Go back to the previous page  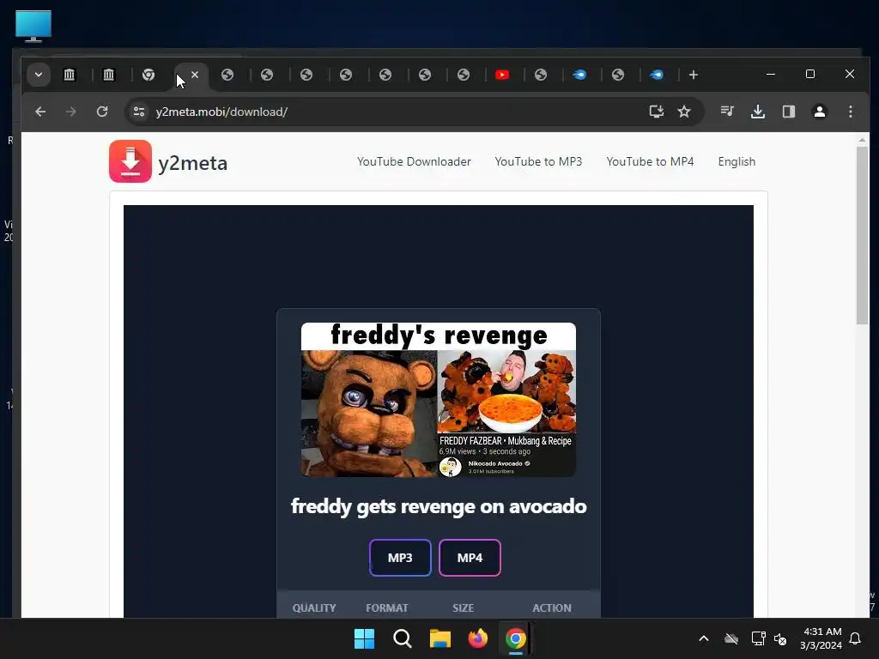point(40,112)
